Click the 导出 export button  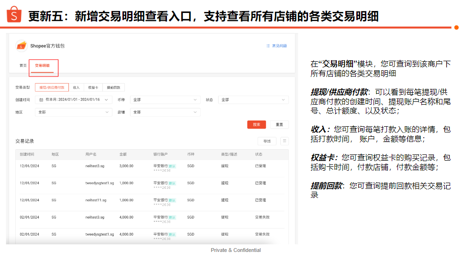267,141
